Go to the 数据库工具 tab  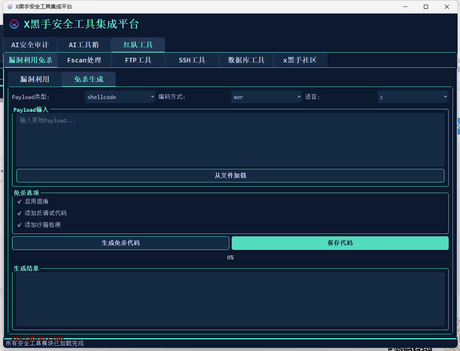point(246,60)
